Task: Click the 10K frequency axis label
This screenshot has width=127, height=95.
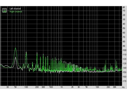Action: click(x=97, y=87)
